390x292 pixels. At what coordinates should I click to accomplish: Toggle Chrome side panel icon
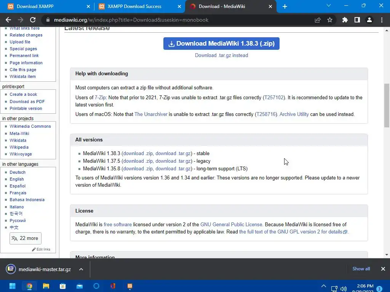coord(357,20)
